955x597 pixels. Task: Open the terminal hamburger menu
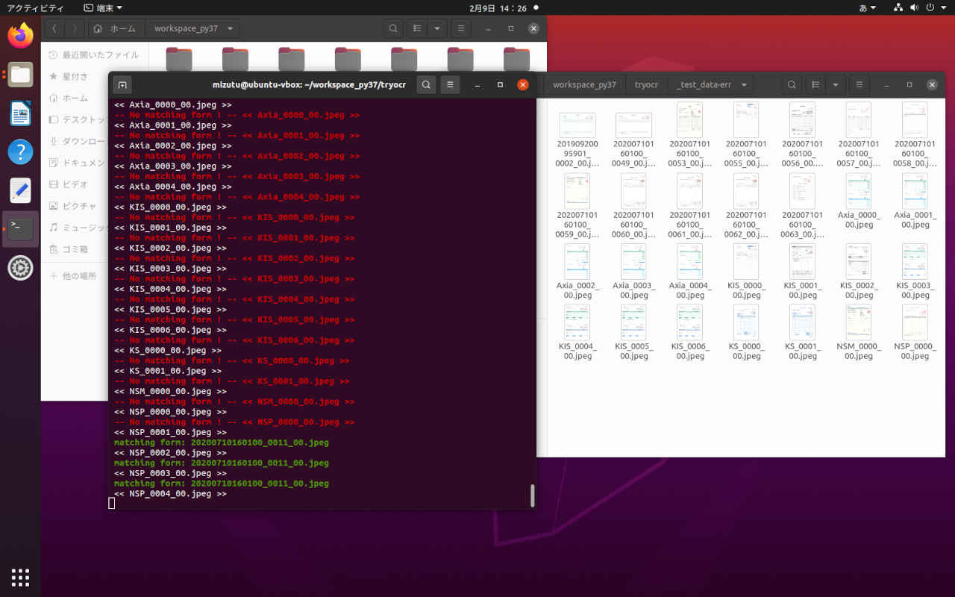pyautogui.click(x=450, y=85)
